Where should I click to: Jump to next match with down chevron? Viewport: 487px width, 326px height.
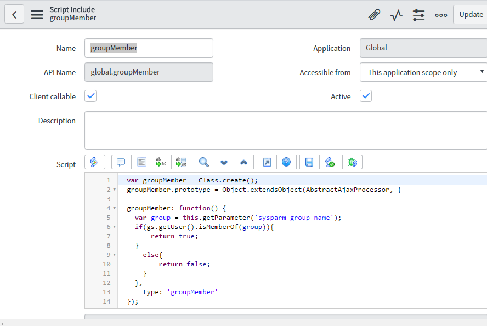(x=224, y=162)
